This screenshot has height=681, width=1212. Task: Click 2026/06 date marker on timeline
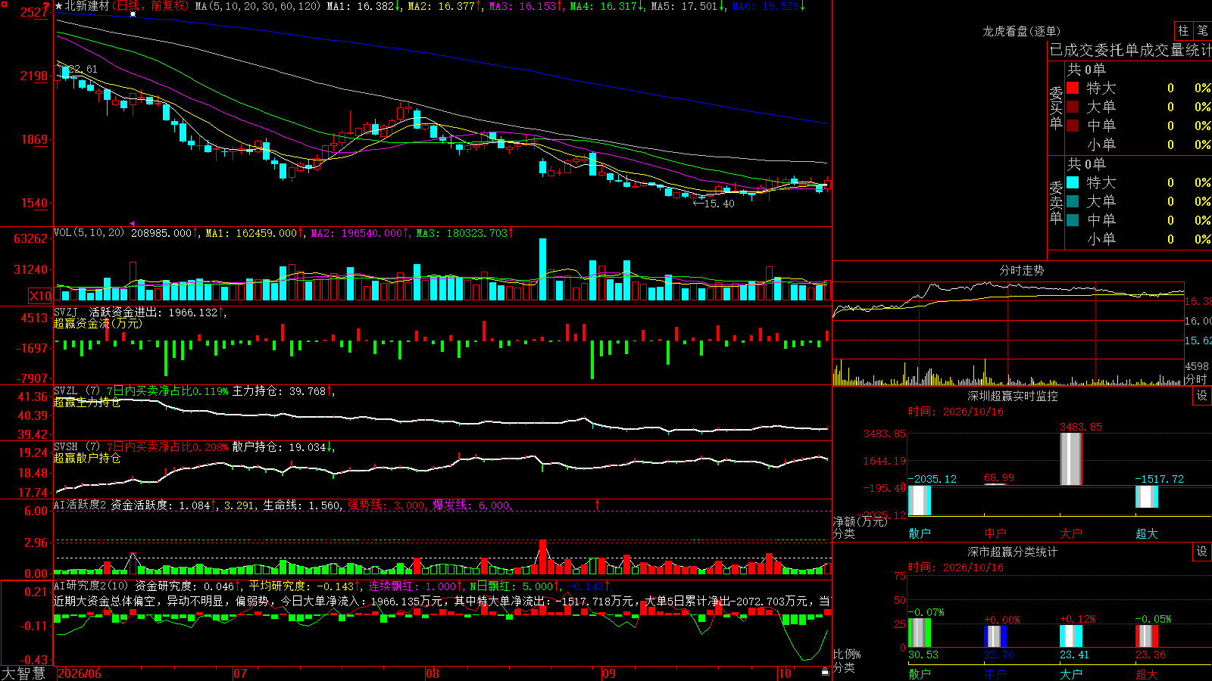click(80, 673)
